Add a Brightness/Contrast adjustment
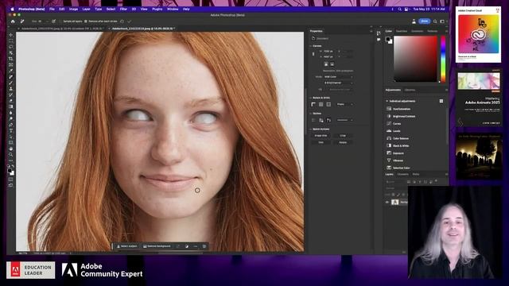 (x=403, y=116)
